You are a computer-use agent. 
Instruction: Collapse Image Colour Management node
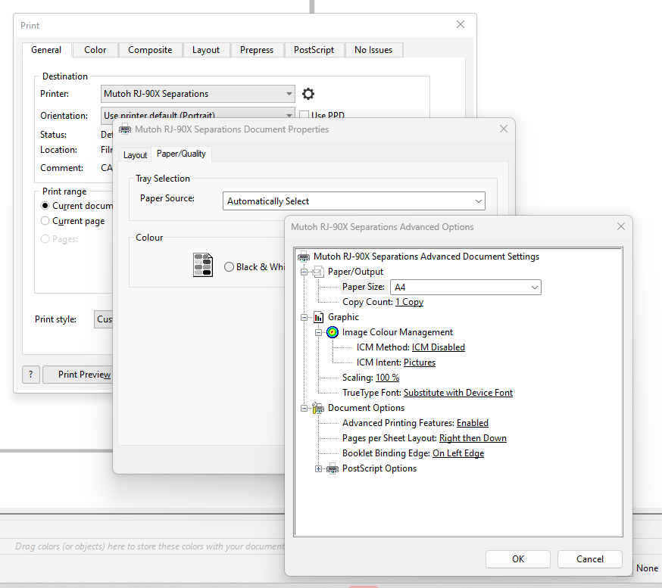(x=318, y=333)
